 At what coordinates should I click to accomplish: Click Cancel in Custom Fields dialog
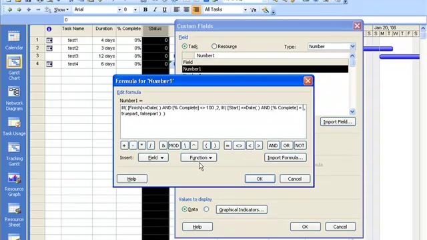coord(340,227)
